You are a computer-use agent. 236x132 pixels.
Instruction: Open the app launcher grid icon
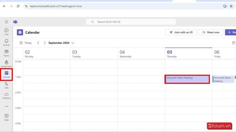6,22
